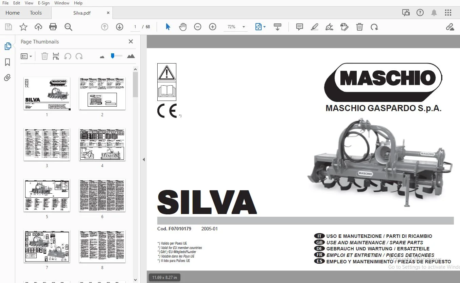Zoom in with the plus circle
Screen dimensions: 460x283
213,27
